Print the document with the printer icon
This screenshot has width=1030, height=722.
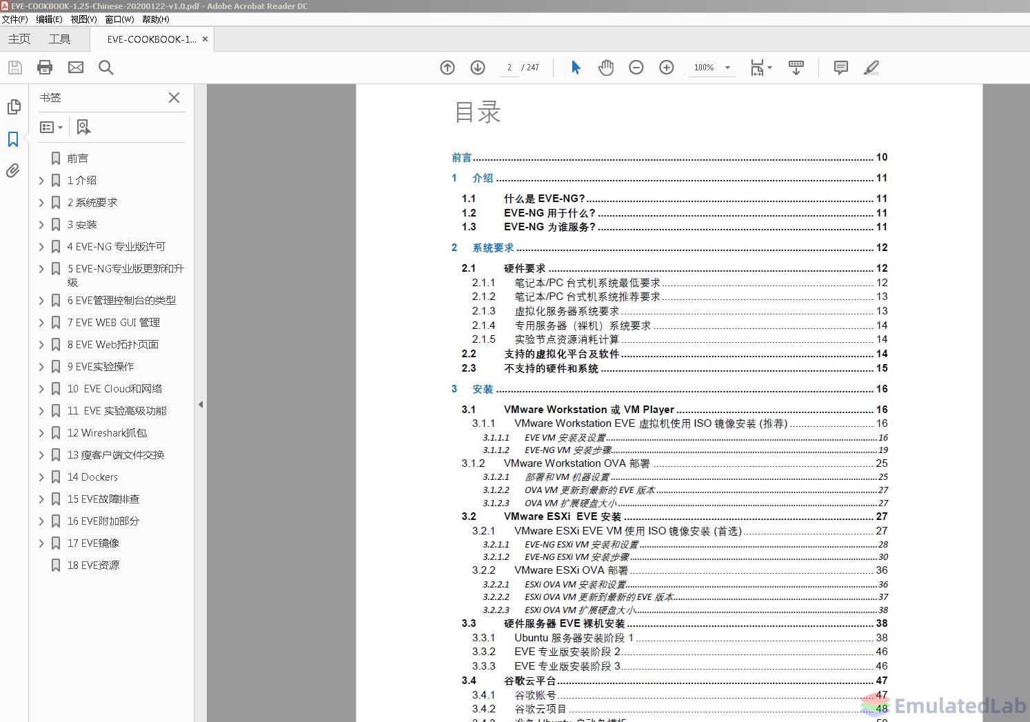coord(45,68)
